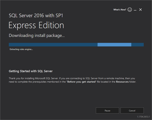Open the What's New? link
This screenshot has height=120, width=152.
pyautogui.click(x=120, y=10)
